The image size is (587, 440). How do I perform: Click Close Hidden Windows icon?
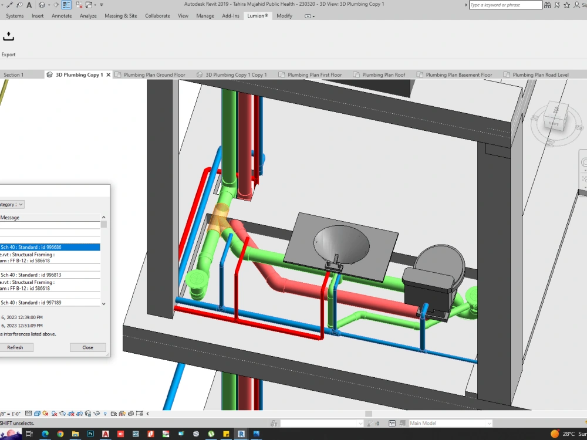click(x=79, y=5)
